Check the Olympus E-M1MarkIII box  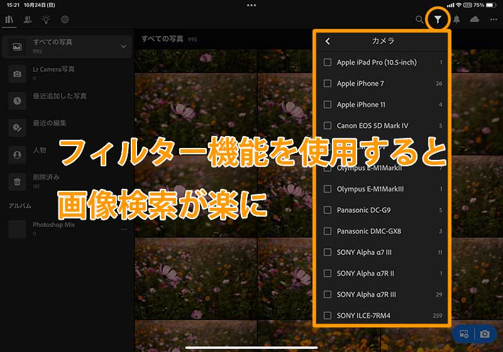click(328, 188)
